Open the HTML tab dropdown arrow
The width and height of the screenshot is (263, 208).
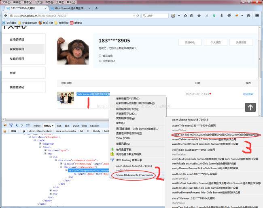point(53,126)
